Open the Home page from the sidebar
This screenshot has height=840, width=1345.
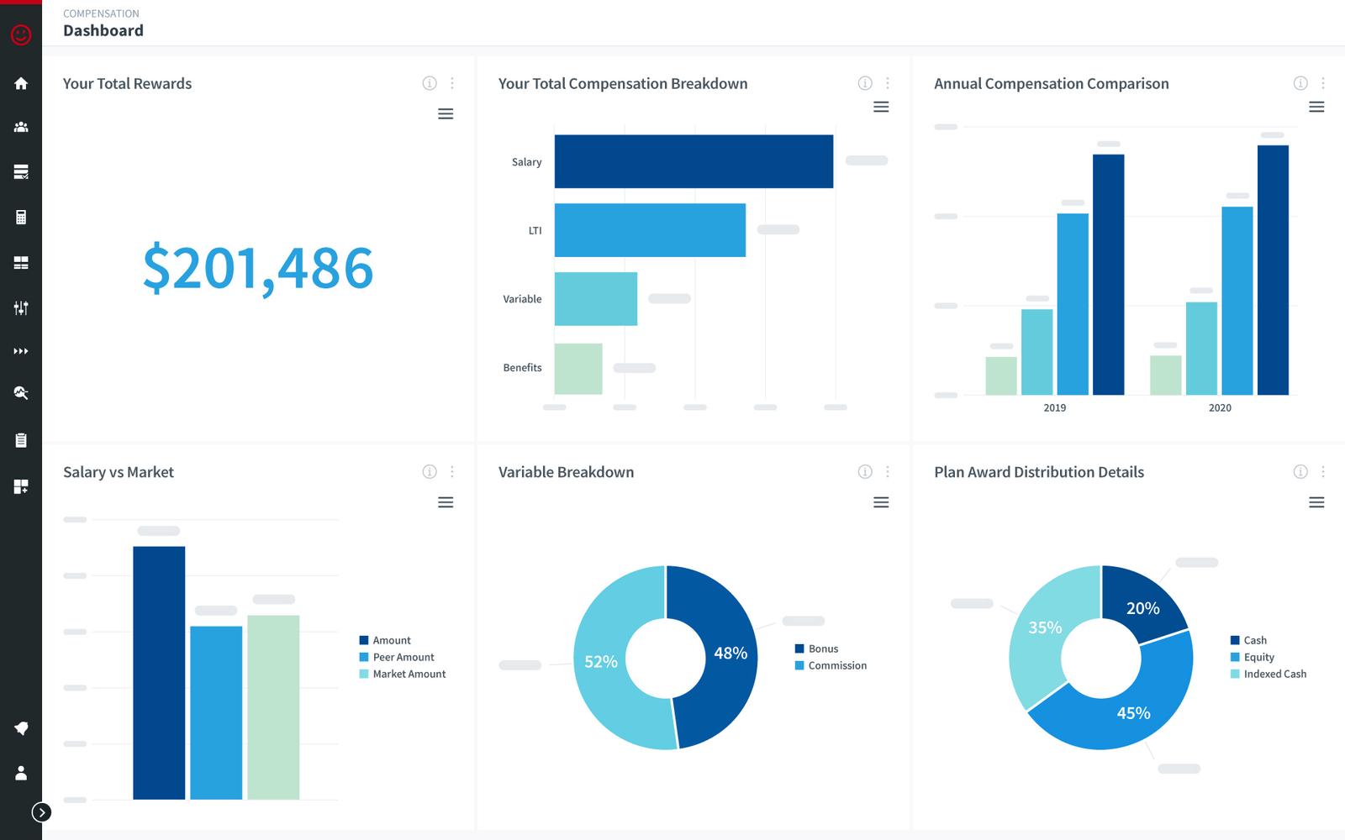(21, 83)
